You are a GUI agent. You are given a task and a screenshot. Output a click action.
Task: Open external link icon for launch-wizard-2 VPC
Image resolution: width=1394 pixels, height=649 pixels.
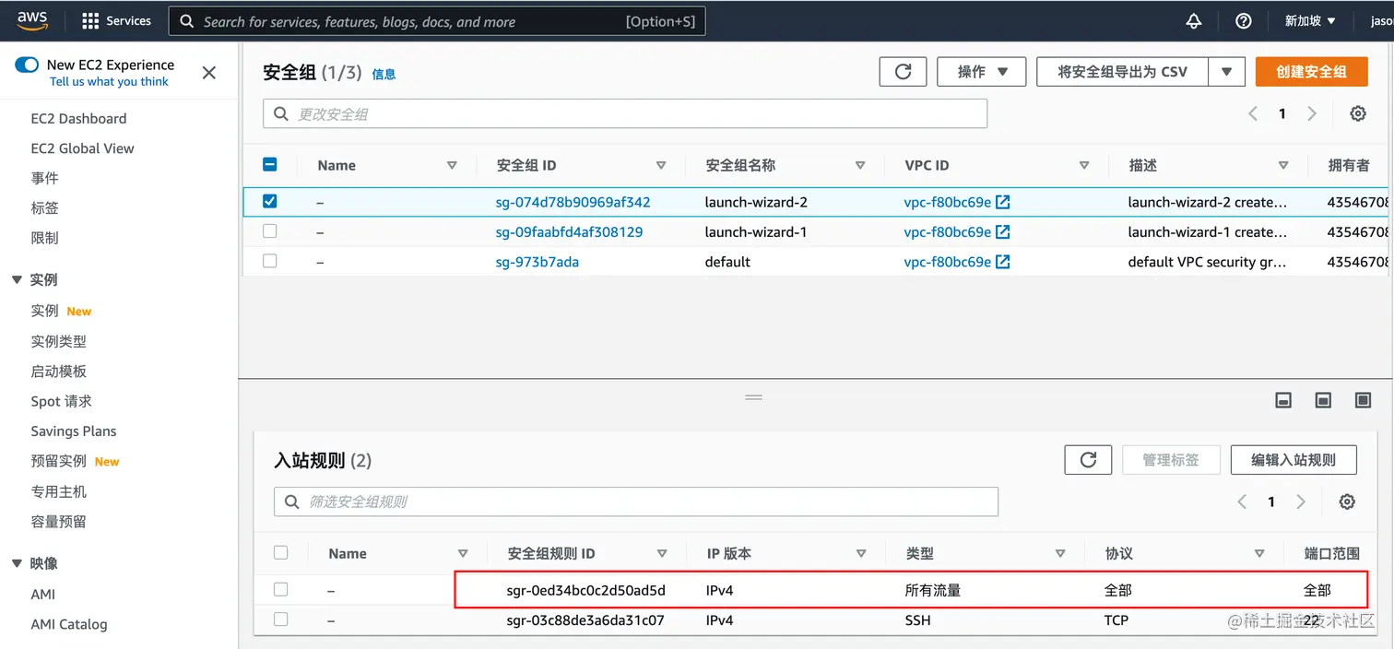1003,202
